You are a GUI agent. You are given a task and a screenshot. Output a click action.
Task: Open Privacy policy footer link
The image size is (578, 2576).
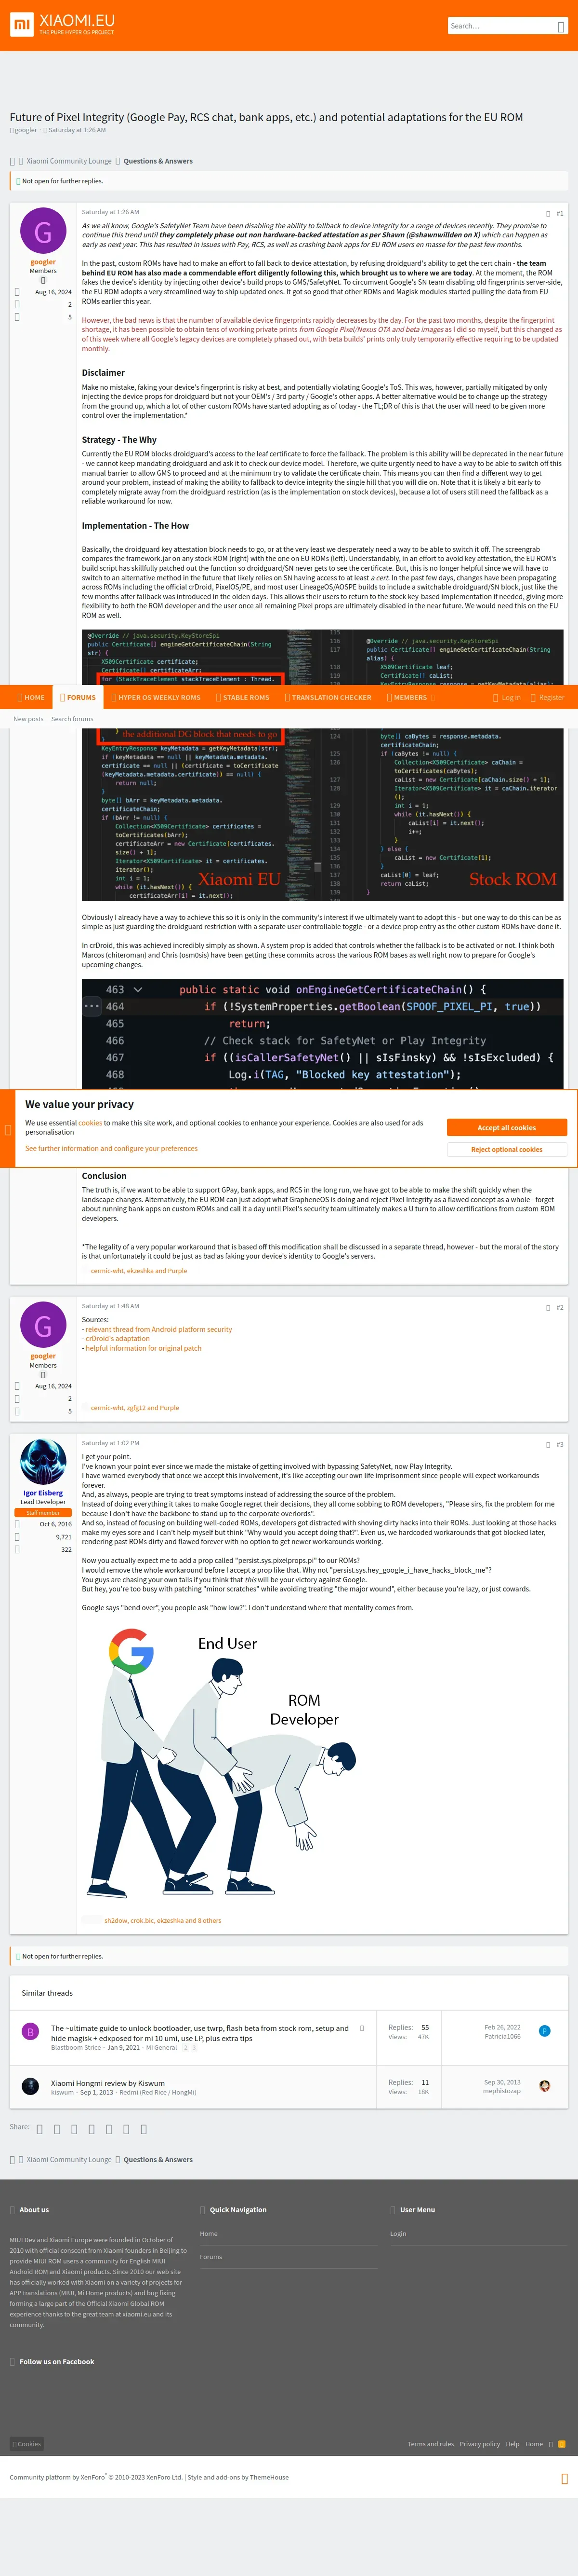click(480, 2443)
